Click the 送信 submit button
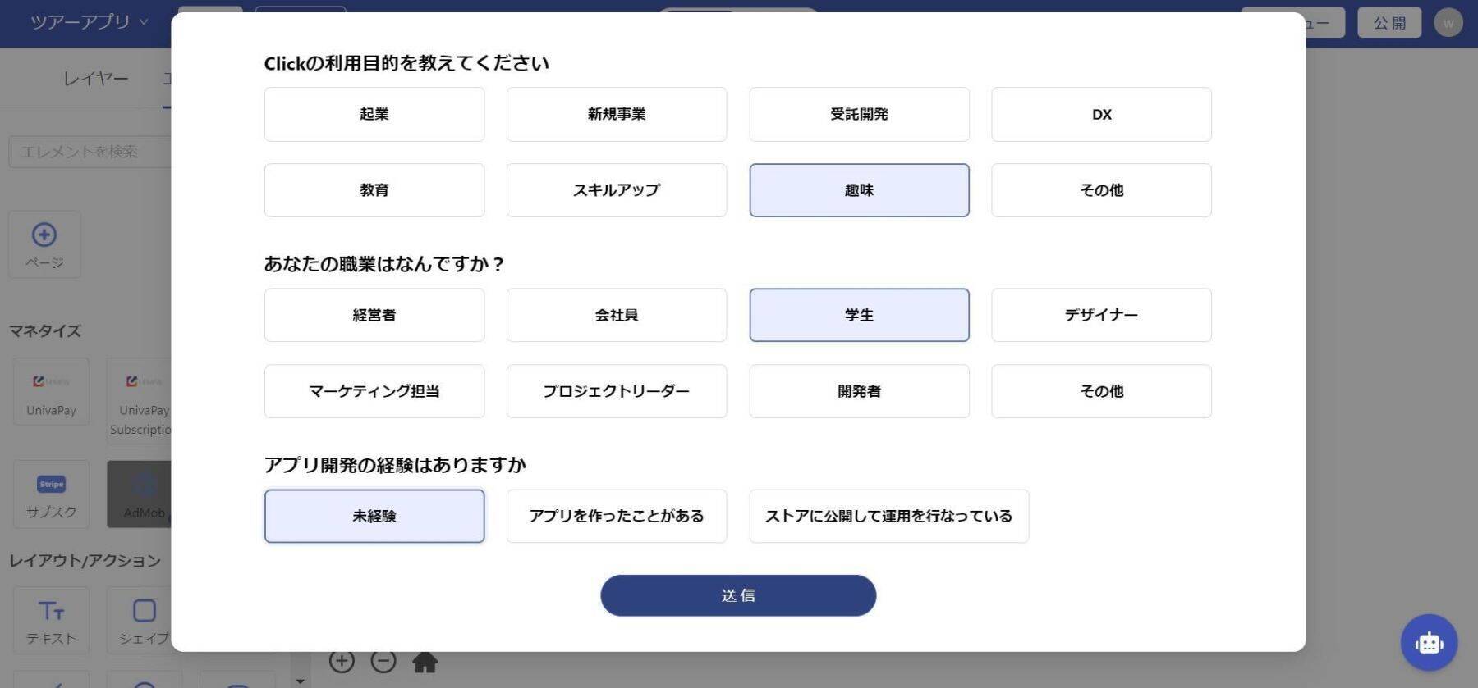This screenshot has width=1478, height=688. (738, 595)
